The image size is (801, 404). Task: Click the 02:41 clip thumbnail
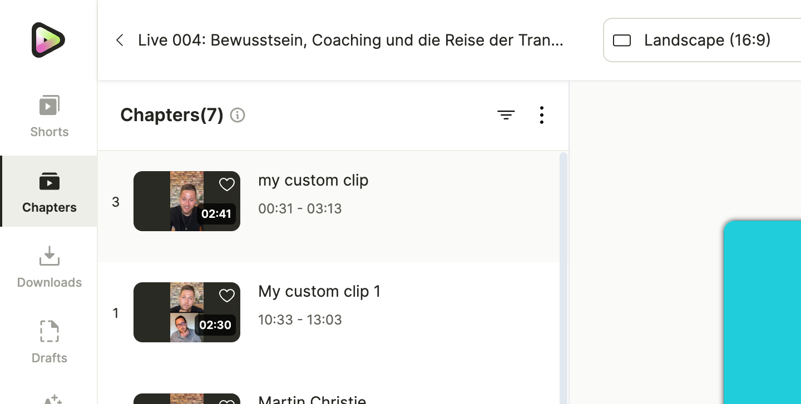pos(187,201)
